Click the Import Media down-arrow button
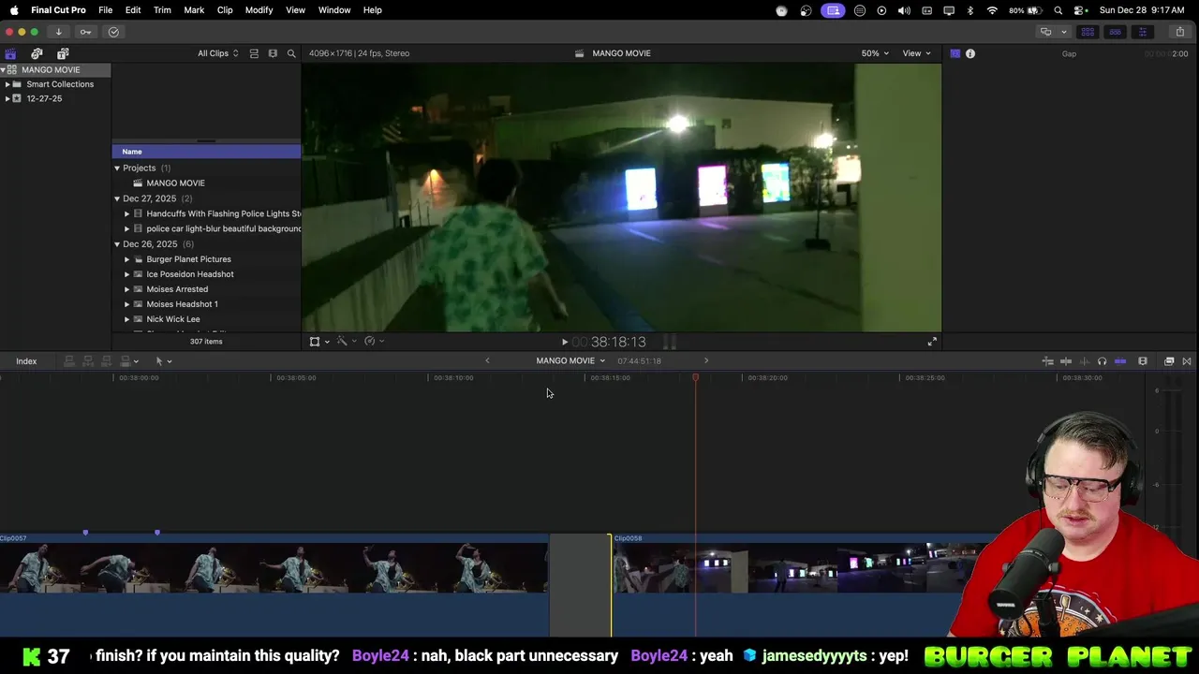Image resolution: width=1199 pixels, height=674 pixels. coord(58,32)
